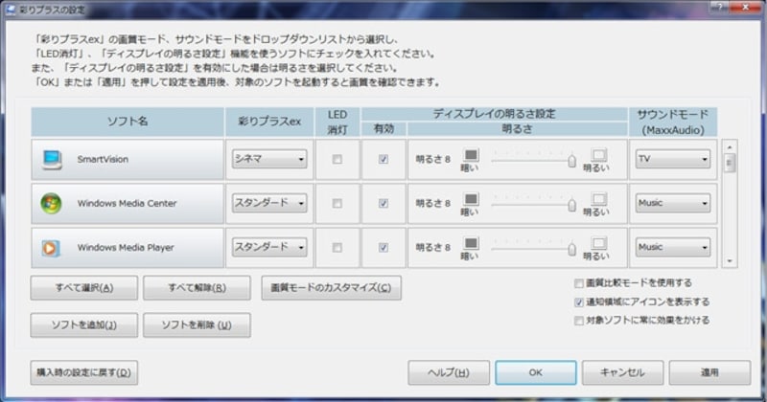Click ソフト名 column header
This screenshot has height=402, width=767.
[128, 122]
